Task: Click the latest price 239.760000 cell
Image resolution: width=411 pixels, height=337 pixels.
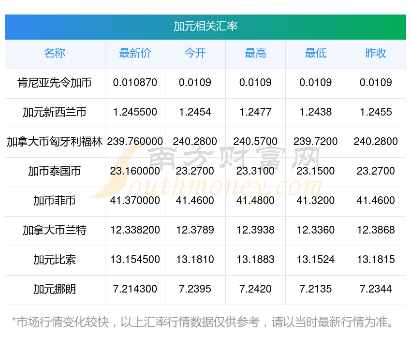Action: coord(135,142)
